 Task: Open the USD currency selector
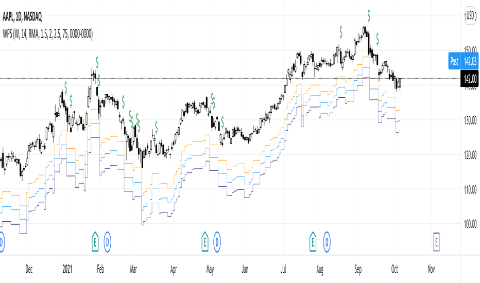pyautogui.click(x=471, y=15)
